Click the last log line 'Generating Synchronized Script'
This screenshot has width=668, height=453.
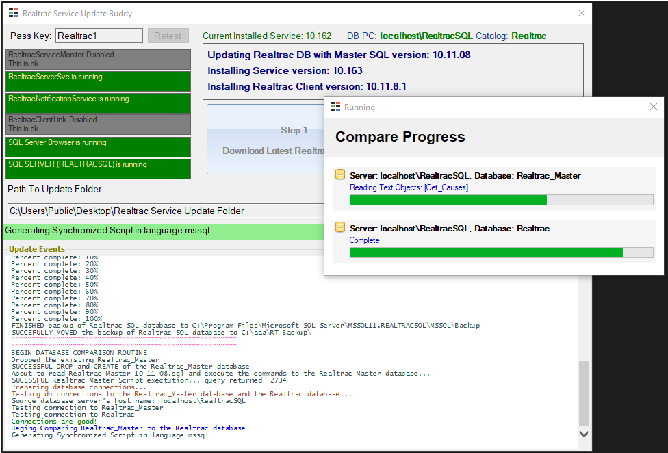click(x=110, y=435)
